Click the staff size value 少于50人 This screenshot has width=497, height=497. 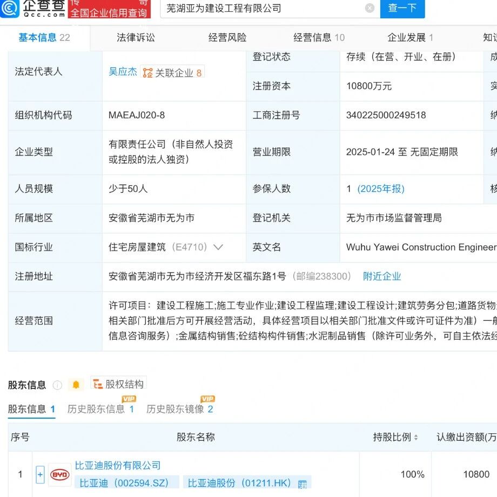pos(128,189)
